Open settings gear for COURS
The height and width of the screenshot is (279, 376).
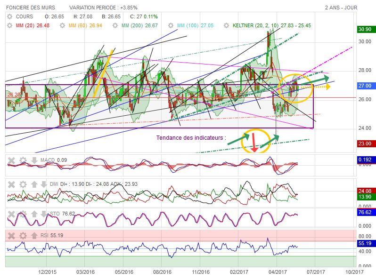[x=9, y=16]
